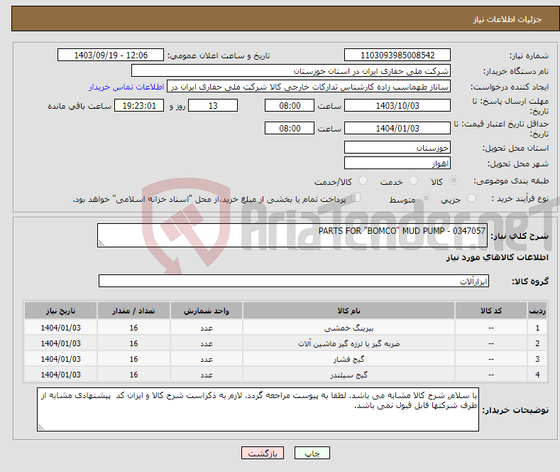Click the quantity 16 for بیرینگ خمشی
The height and width of the screenshot is (472, 560).
pos(133,328)
